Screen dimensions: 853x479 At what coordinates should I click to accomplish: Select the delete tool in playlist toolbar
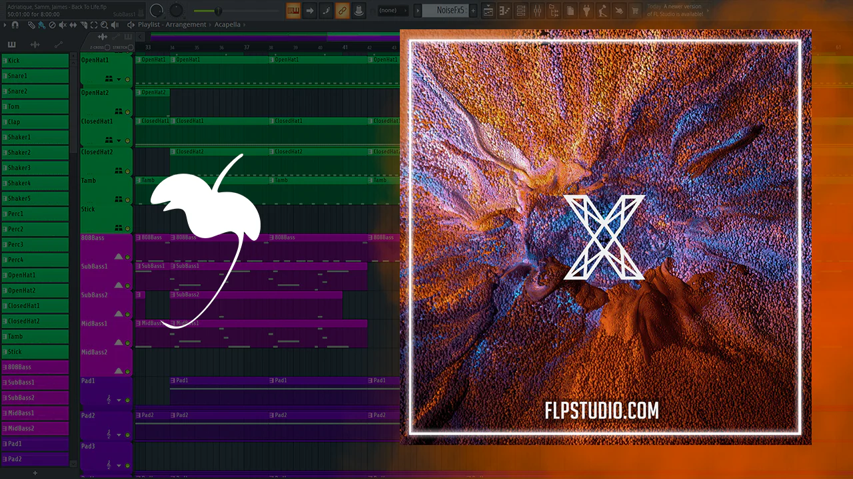click(x=52, y=25)
